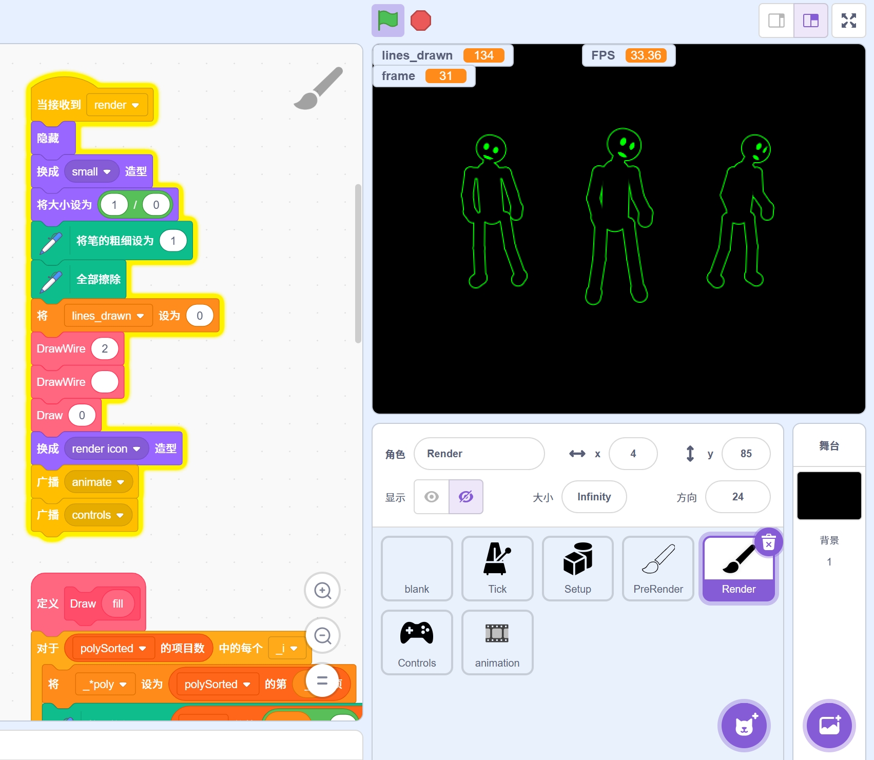This screenshot has height=760, width=874.
Task: Select the Tick sprite
Action: (x=497, y=568)
